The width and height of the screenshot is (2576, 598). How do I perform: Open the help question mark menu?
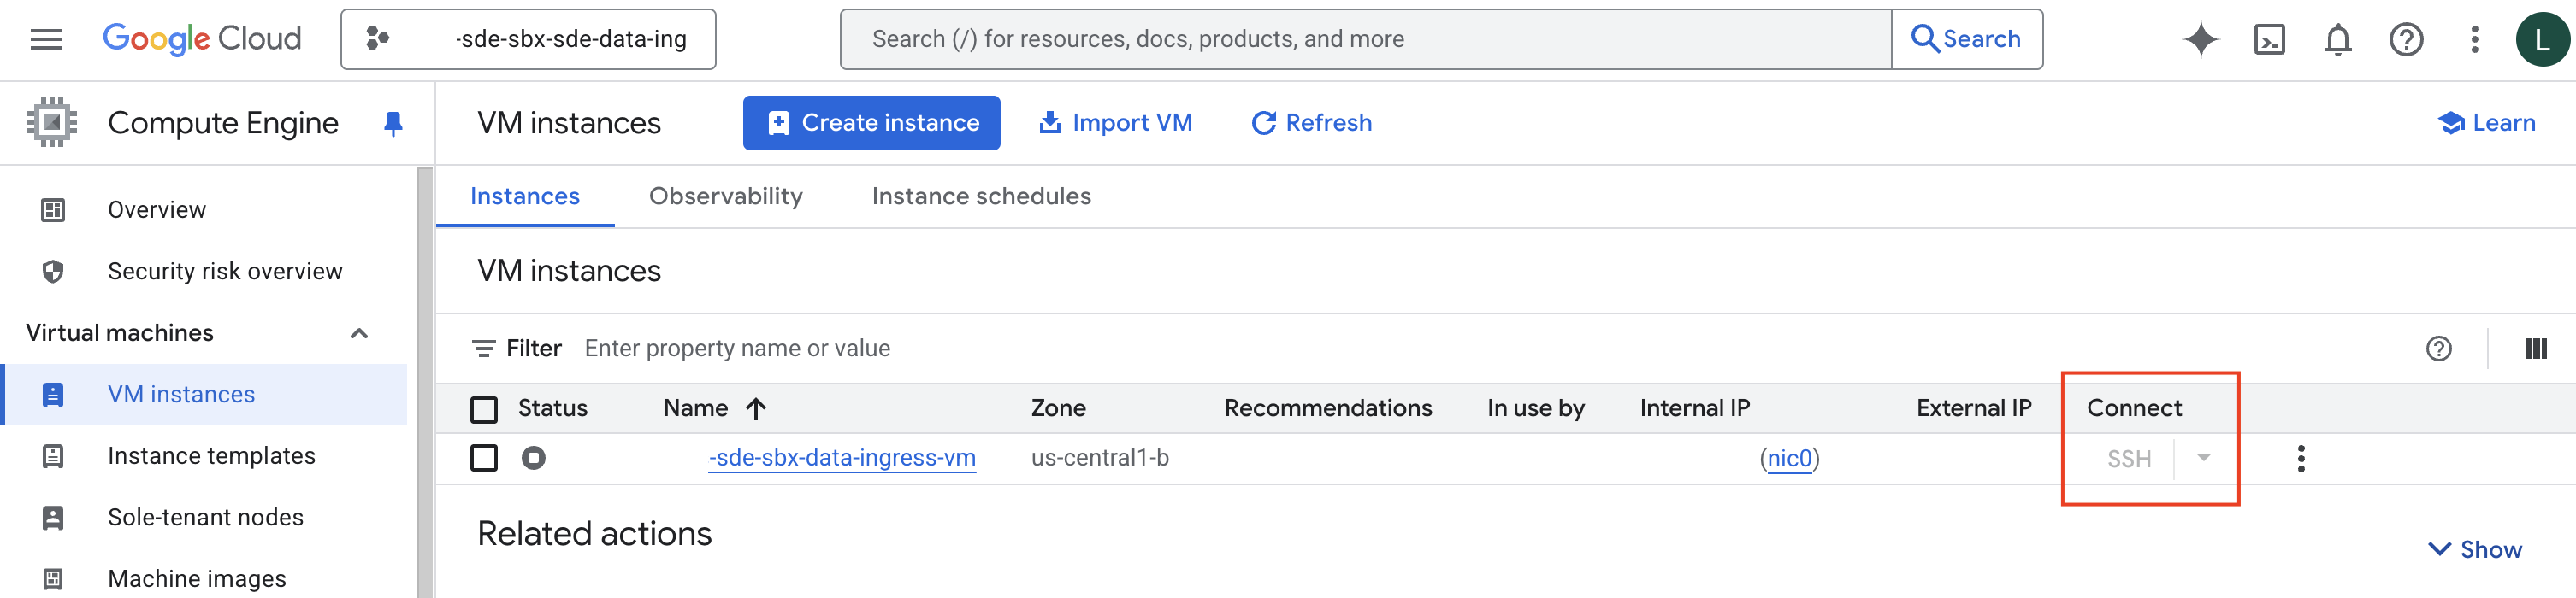2405,39
